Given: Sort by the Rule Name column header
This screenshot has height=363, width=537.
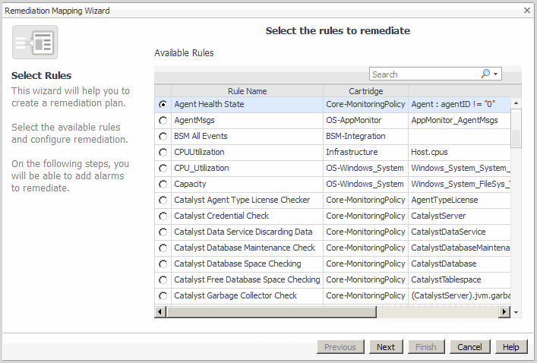Looking at the screenshot, I should [247, 91].
